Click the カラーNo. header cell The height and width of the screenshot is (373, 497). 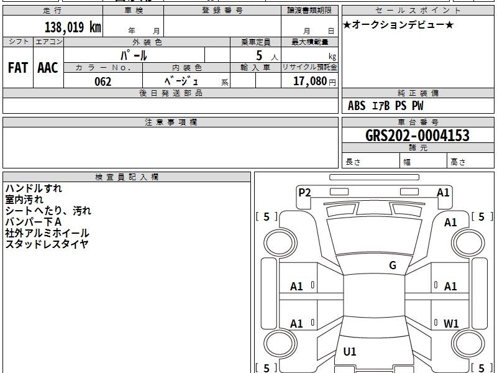[103, 68]
